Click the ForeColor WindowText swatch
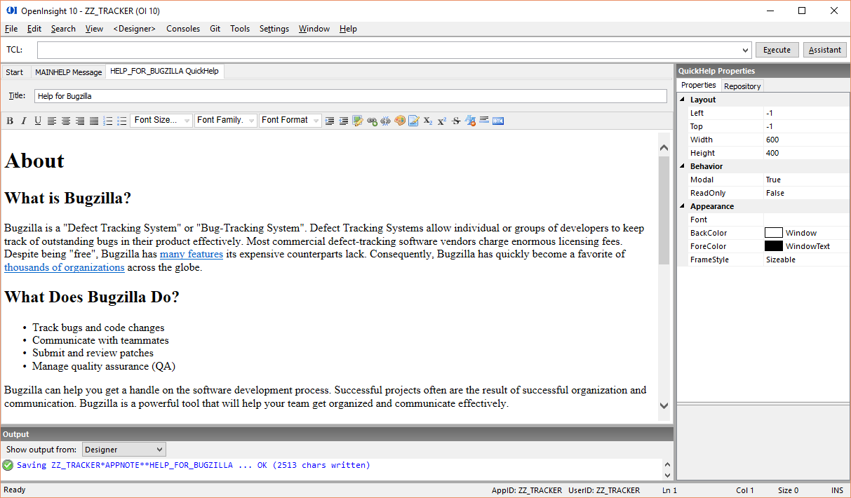 pyautogui.click(x=774, y=246)
